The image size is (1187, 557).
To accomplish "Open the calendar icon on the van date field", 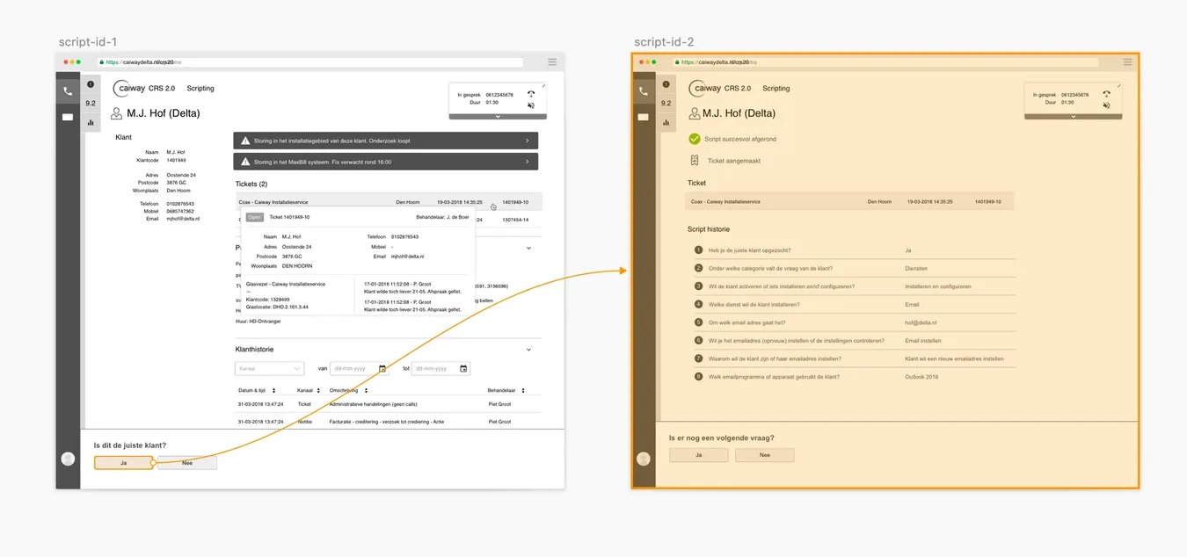I will click(x=383, y=368).
